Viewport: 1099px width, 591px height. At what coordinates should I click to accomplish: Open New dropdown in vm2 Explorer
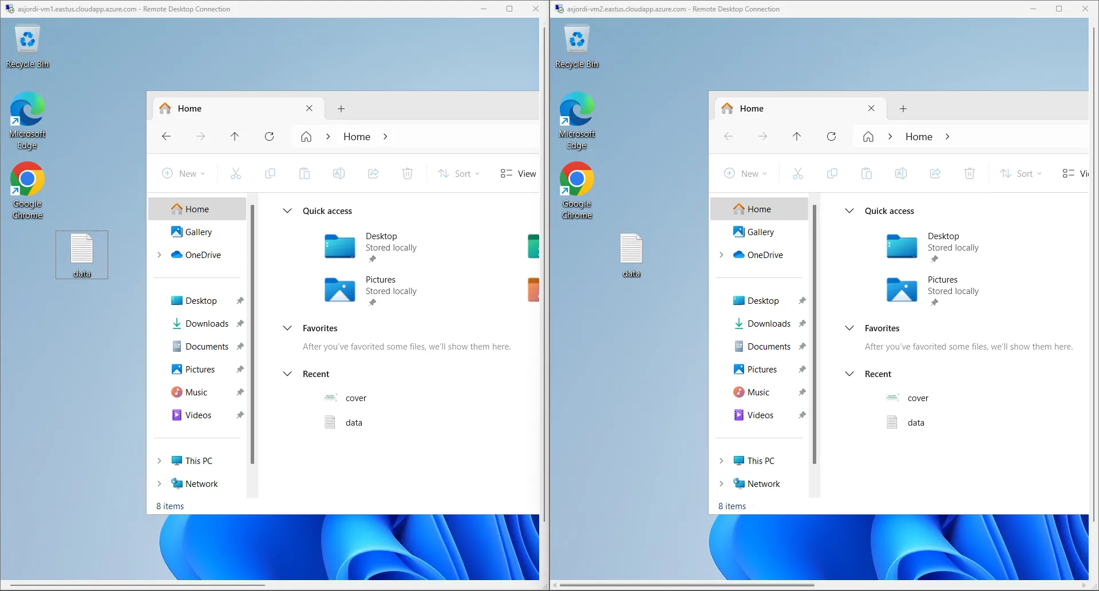(746, 173)
